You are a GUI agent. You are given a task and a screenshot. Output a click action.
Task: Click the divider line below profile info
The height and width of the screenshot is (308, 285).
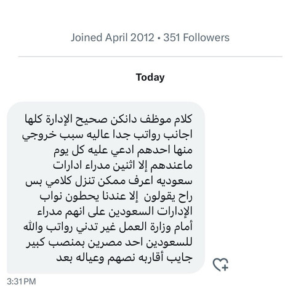150,56
